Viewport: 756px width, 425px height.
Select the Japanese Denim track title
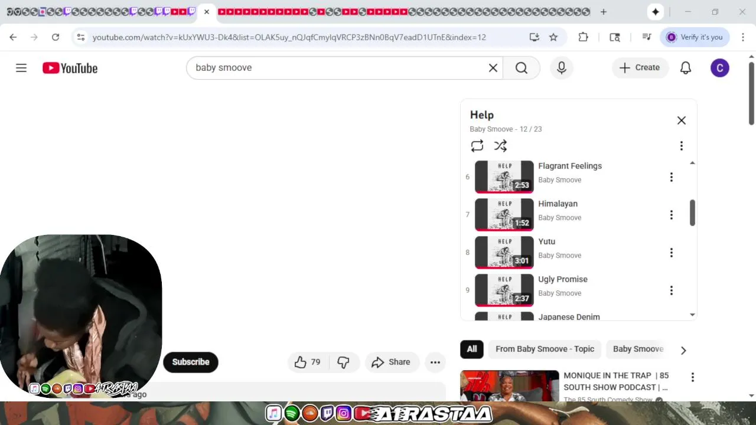pyautogui.click(x=569, y=317)
